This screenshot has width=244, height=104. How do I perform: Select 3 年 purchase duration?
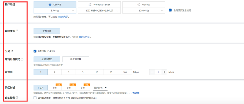(69, 88)
